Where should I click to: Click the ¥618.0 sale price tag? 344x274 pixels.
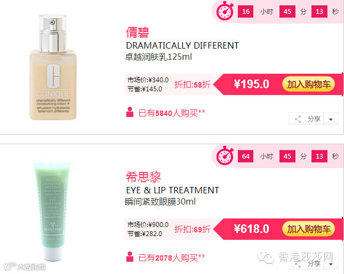click(251, 229)
